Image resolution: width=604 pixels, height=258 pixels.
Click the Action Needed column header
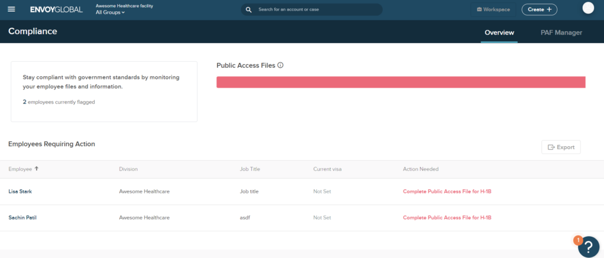pyautogui.click(x=421, y=169)
